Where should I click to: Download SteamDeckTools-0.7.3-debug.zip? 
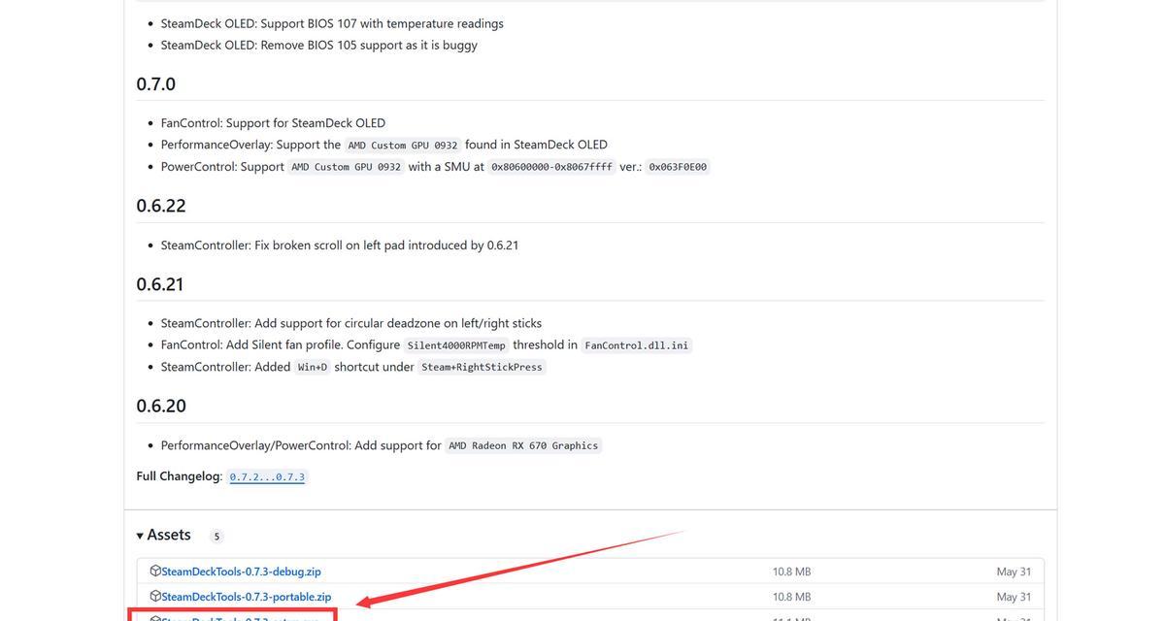[241, 572]
